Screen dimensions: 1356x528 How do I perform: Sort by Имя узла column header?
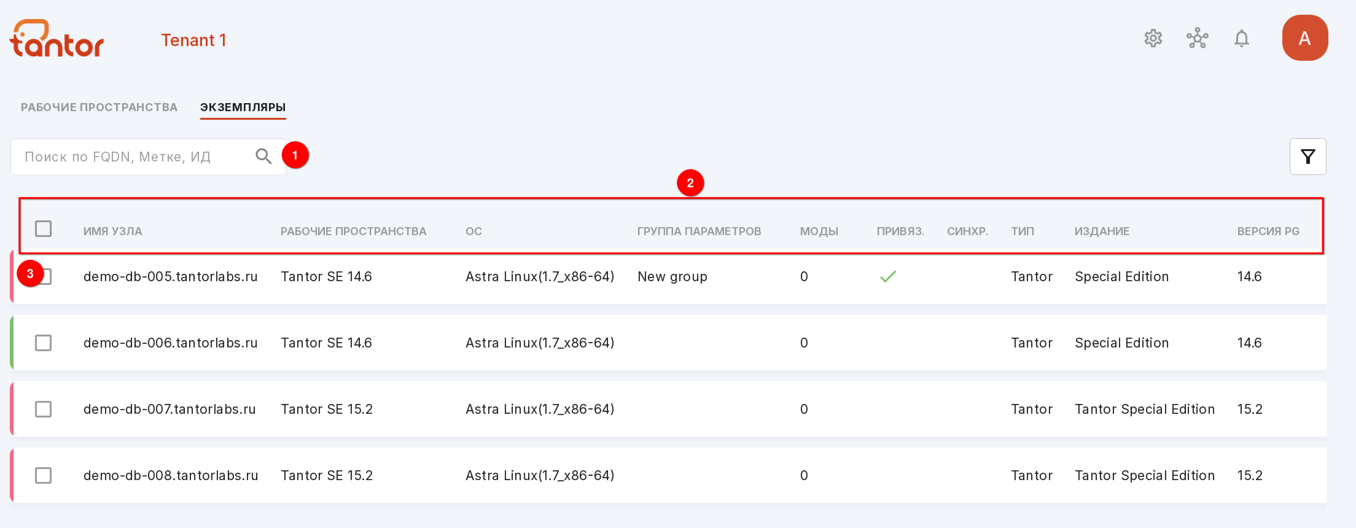coord(113,231)
